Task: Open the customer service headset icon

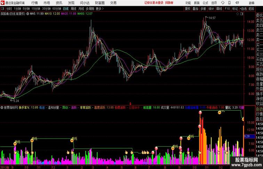Action: (x=223, y=3)
